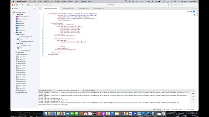Open the Music app from the Dock
The height and width of the screenshot is (117, 209).
[x=99, y=113]
